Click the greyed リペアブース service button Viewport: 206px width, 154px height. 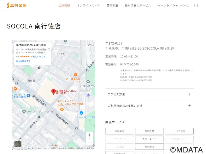(119, 139)
